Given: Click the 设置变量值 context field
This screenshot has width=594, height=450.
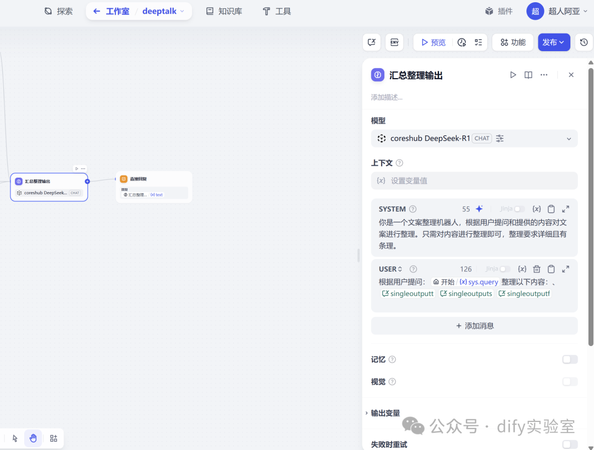Looking at the screenshot, I should coord(474,180).
